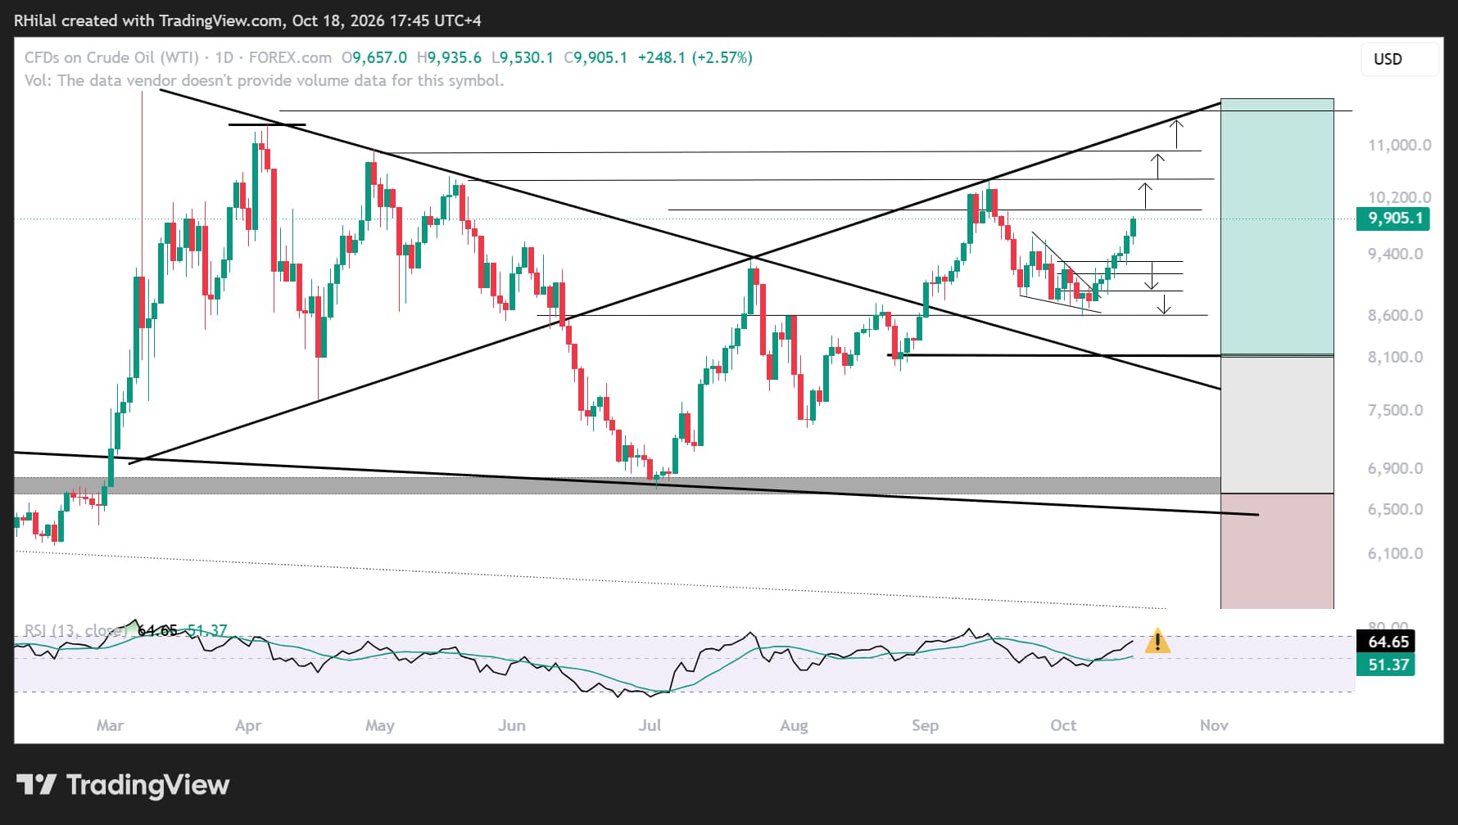Click the open price O9,657.0 value
This screenshot has width=1458, height=825.
[374, 57]
